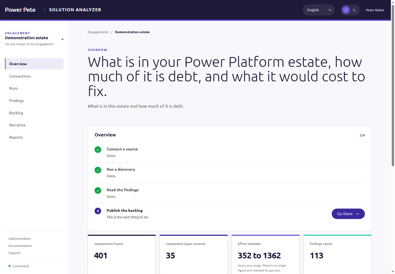Click 'This is the next thing to do.' text
Image resolution: width=395 pixels, height=274 pixels.
(x=128, y=217)
